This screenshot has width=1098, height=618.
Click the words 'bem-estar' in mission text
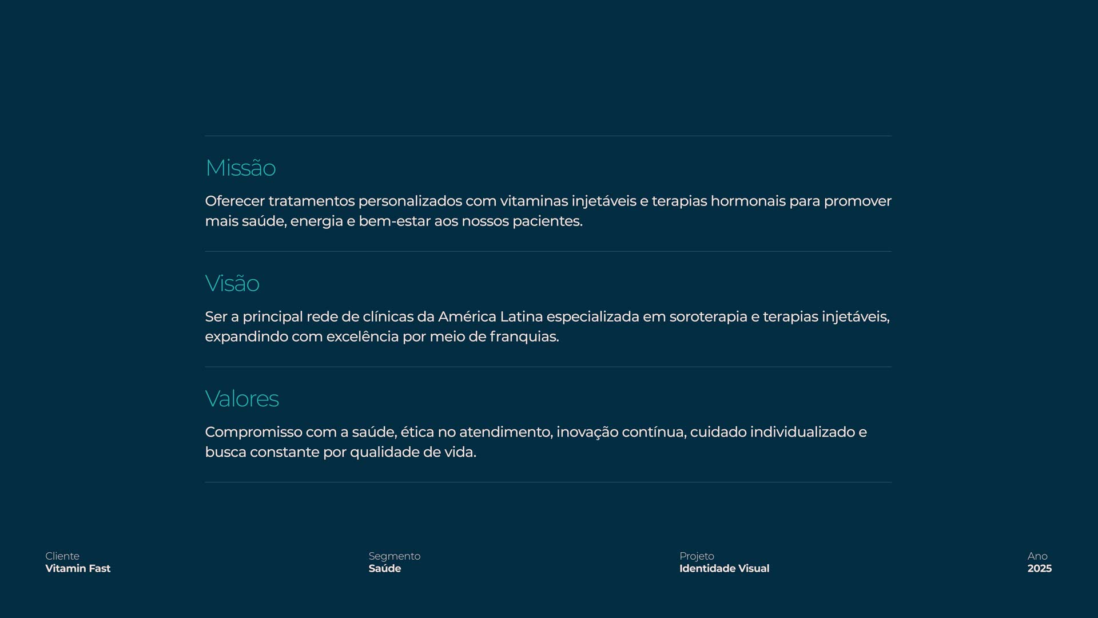394,221
